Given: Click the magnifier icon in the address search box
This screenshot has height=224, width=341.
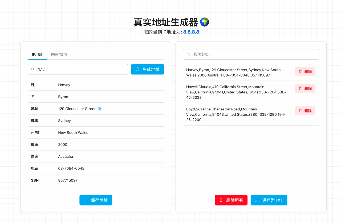Looking at the screenshot, I should 188,54.
